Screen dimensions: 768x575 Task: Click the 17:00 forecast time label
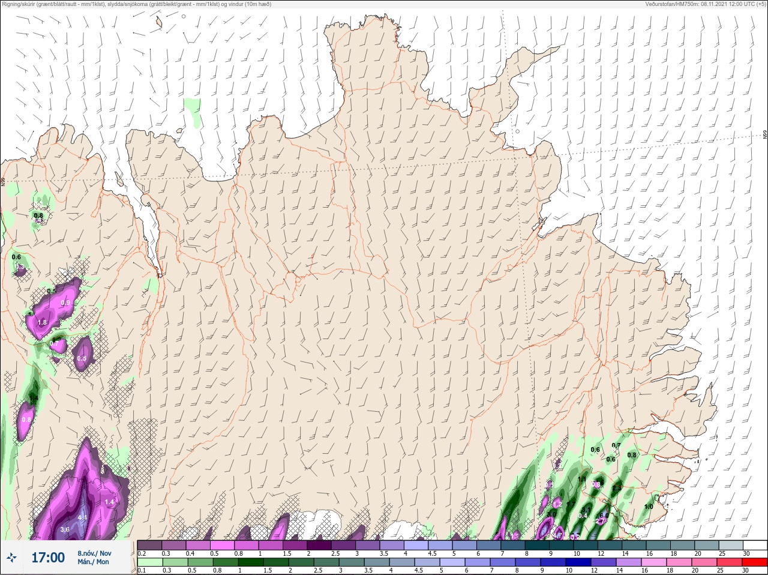point(48,558)
